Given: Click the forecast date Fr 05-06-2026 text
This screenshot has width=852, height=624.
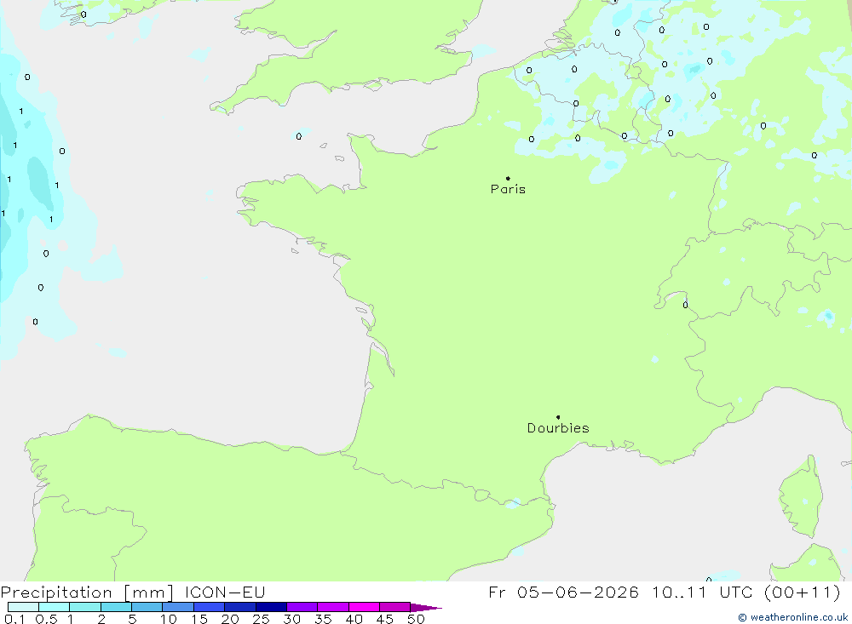Looking at the screenshot, I should (x=563, y=592).
